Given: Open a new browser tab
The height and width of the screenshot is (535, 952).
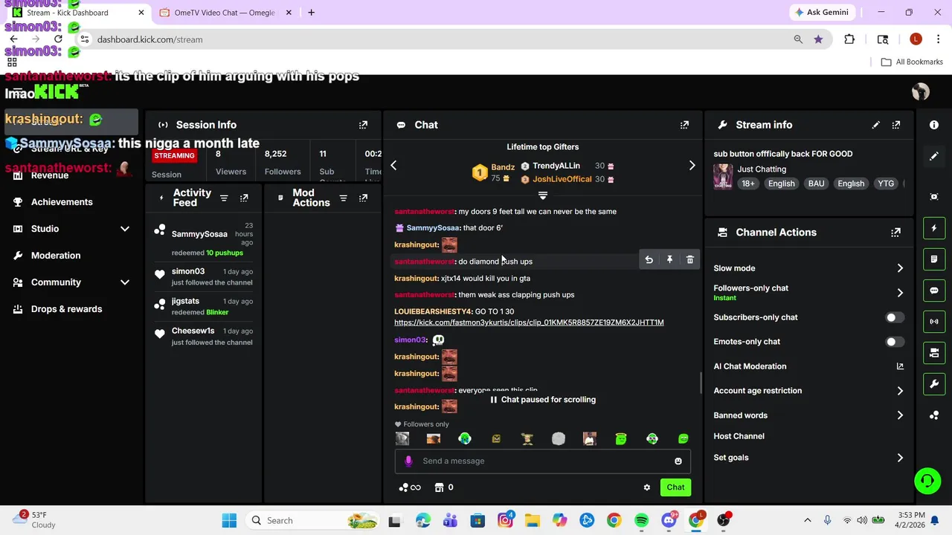Looking at the screenshot, I should 311,13.
